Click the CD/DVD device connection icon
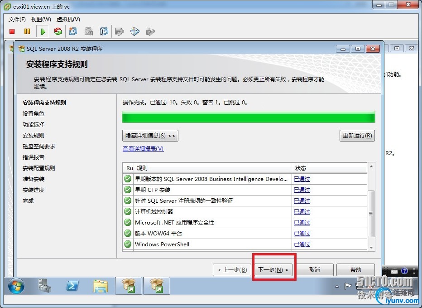The height and width of the screenshot is (308, 422). point(135,32)
